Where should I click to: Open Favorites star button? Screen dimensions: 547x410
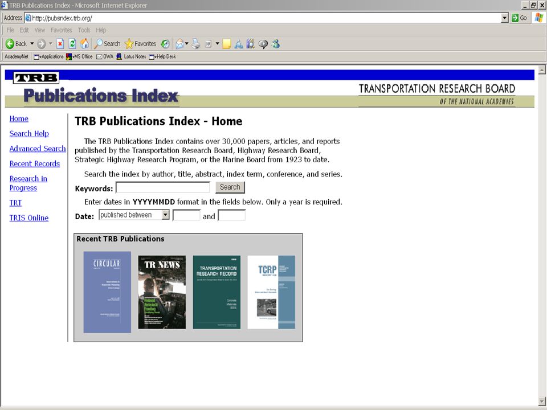[140, 44]
